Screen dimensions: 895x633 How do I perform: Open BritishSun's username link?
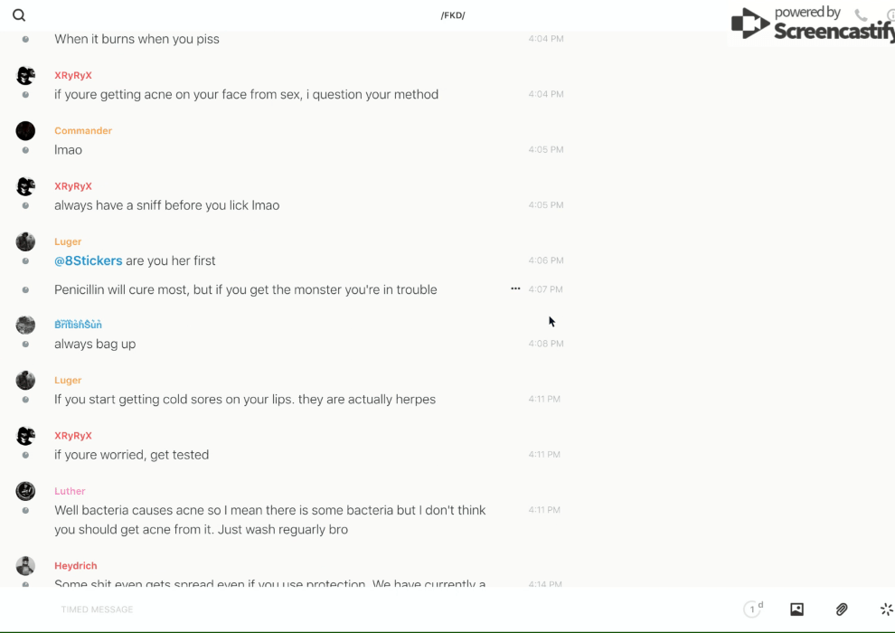[x=78, y=325]
